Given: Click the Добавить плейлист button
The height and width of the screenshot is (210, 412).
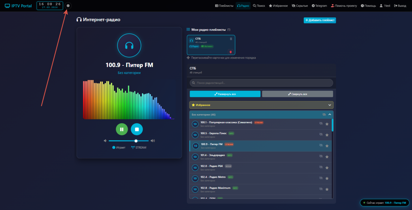Looking at the screenshot, I should pos(320,20).
